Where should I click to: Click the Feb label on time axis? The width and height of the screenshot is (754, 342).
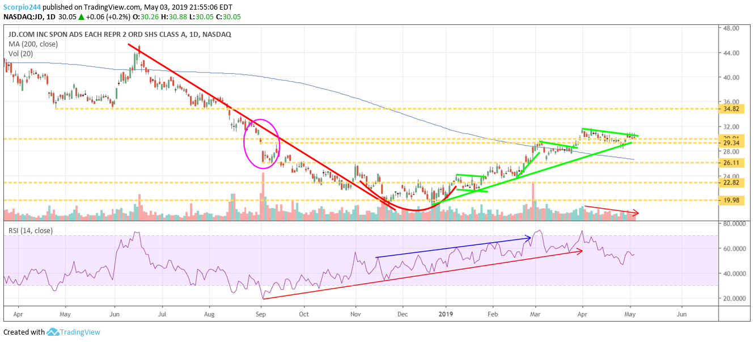493,314
